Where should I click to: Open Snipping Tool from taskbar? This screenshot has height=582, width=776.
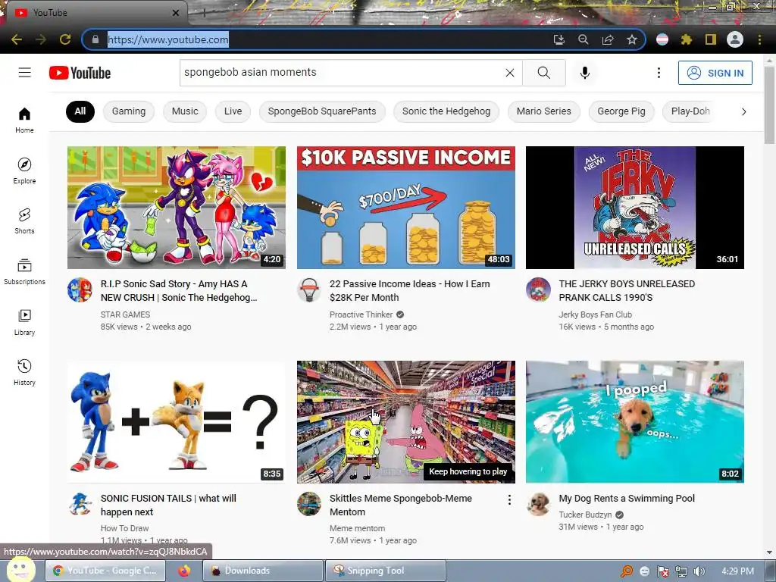pyautogui.click(x=385, y=571)
